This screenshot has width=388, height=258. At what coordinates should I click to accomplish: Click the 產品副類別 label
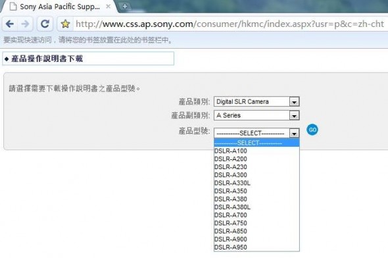(191, 115)
